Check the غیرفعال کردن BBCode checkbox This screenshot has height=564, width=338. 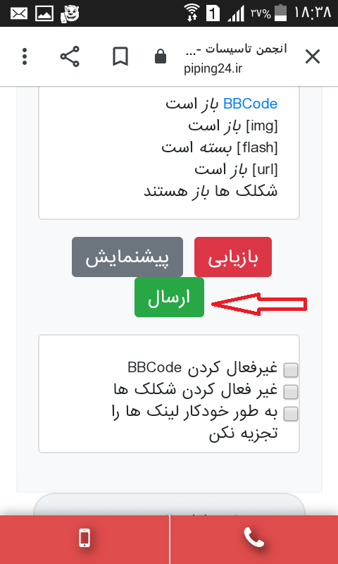[291, 370]
